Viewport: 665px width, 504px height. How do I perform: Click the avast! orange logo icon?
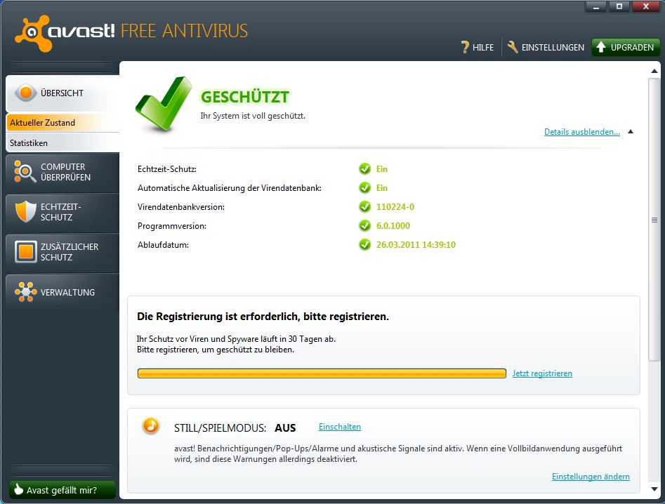point(33,34)
